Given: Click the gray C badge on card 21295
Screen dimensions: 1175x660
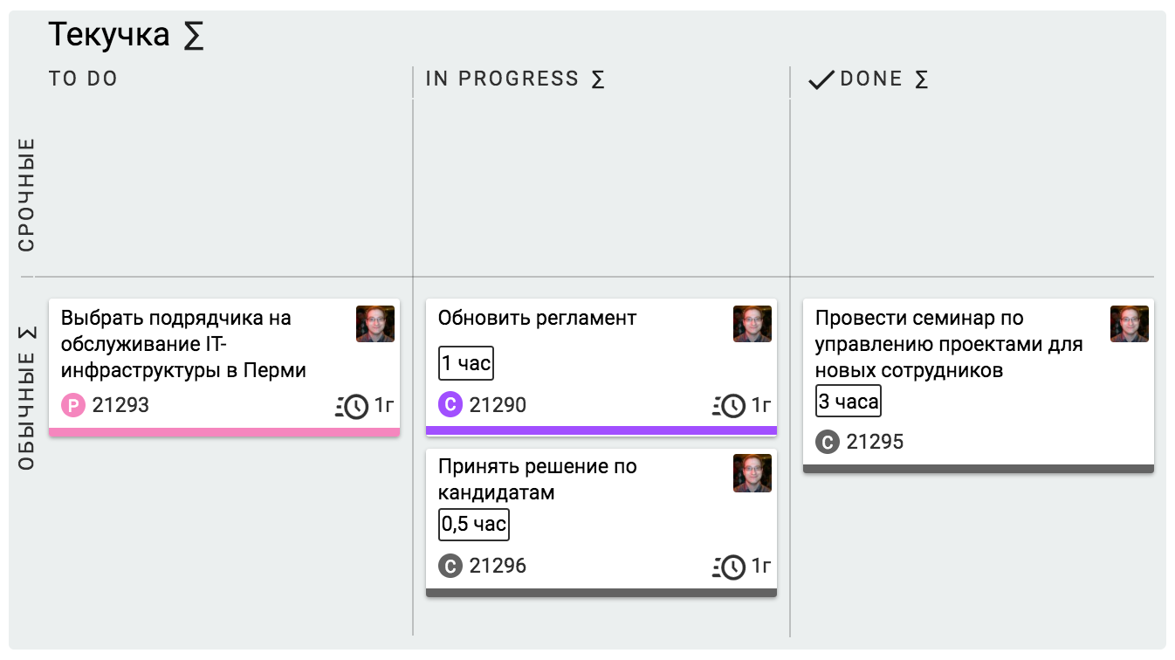Looking at the screenshot, I should pyautogui.click(x=828, y=442).
